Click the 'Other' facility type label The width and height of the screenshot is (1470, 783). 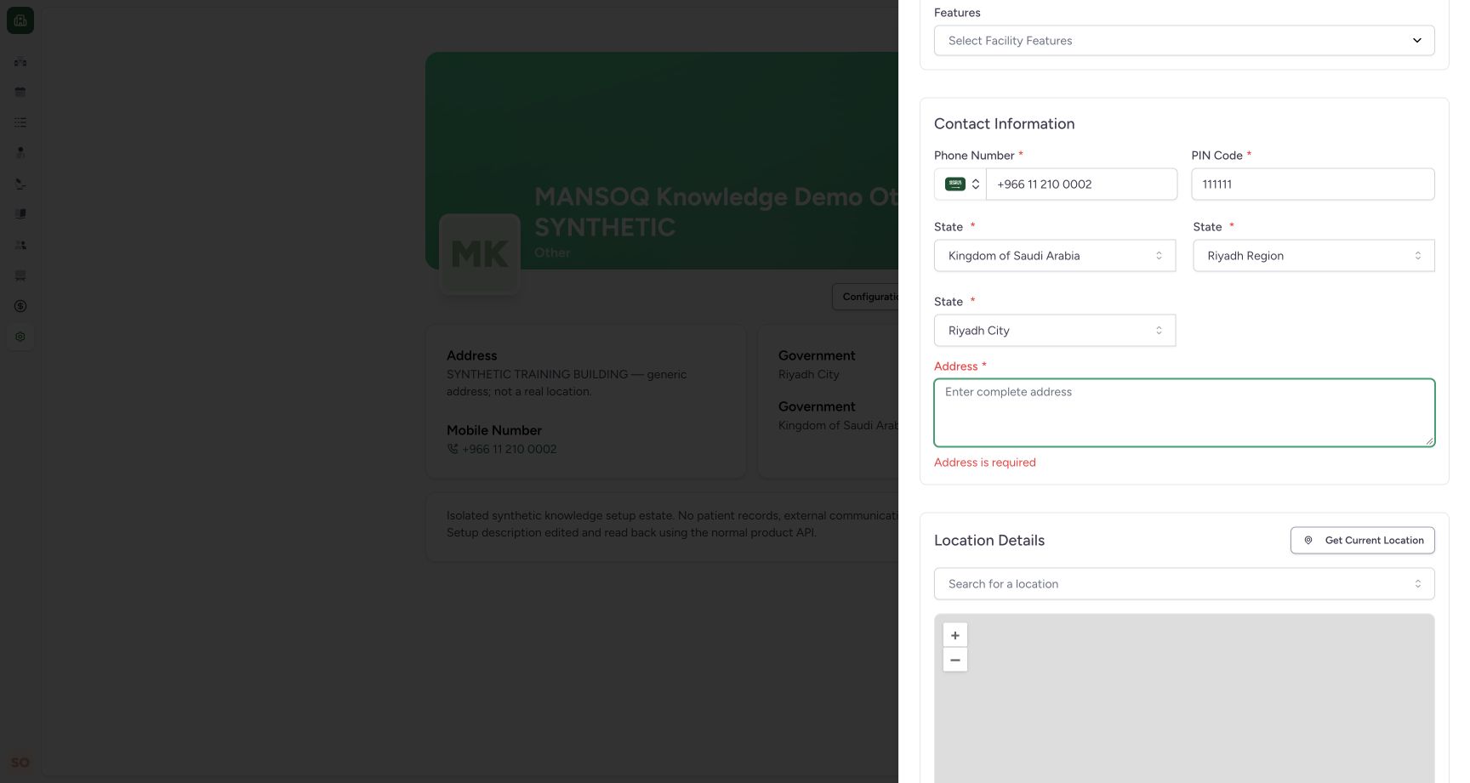[x=552, y=252]
